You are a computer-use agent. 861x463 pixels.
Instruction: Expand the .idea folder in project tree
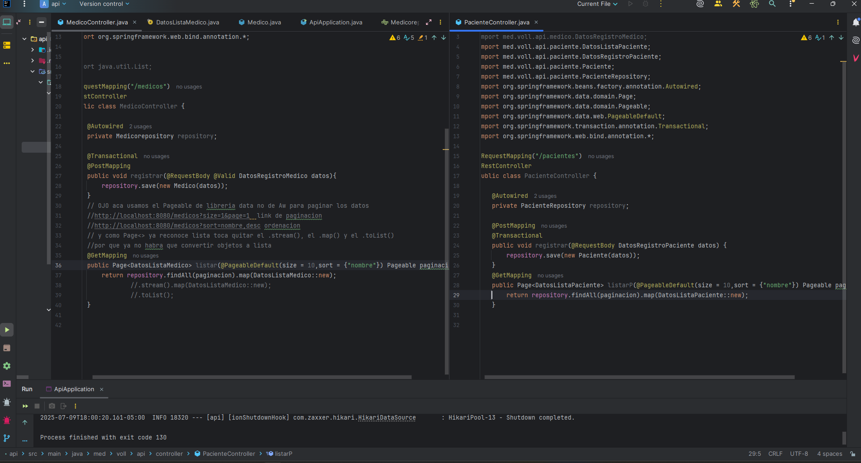[x=33, y=50]
